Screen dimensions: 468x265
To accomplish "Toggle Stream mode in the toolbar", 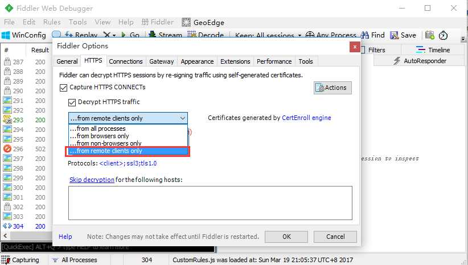I will pos(165,35).
